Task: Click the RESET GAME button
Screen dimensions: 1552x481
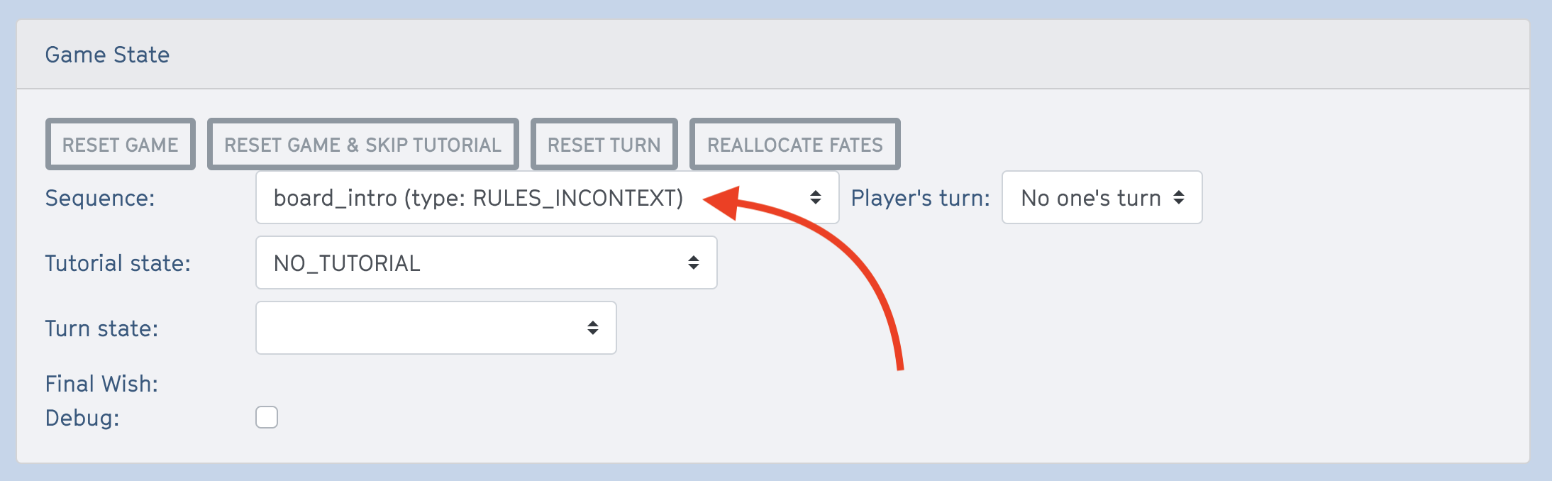Action: click(121, 144)
